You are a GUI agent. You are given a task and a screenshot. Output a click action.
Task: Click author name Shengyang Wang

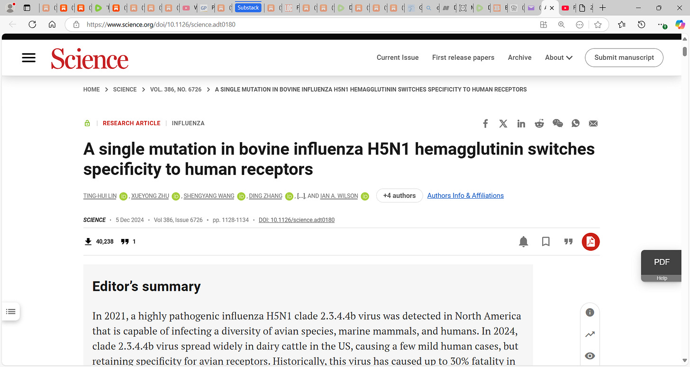(209, 196)
